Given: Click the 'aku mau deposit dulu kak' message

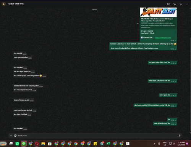Looking at the screenshot, I should pyautogui.click(x=25, y=90).
